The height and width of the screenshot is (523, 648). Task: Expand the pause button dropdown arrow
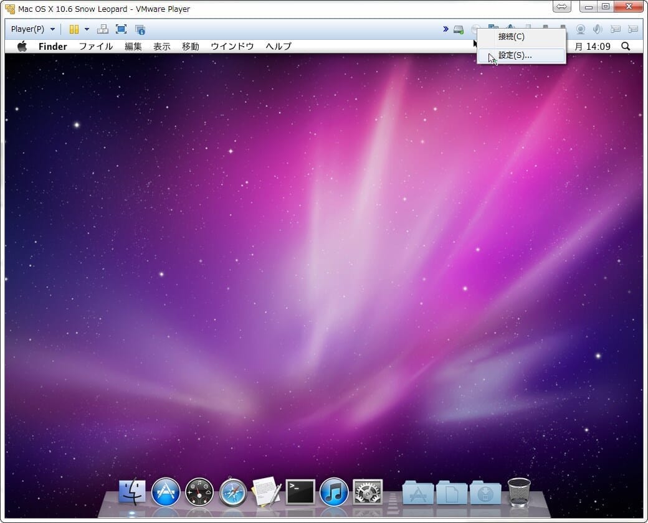pos(87,29)
